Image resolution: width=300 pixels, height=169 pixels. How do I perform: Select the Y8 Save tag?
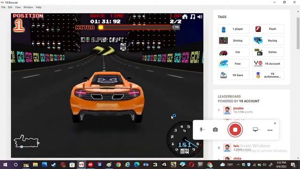[233, 75]
